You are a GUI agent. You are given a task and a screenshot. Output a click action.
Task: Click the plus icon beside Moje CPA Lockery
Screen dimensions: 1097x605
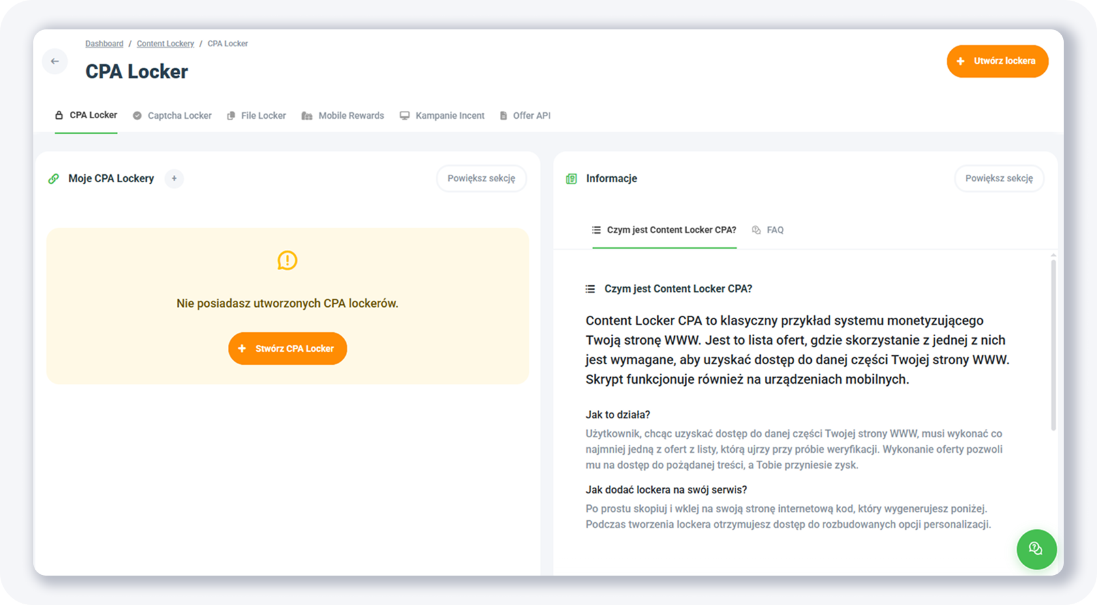(x=174, y=178)
